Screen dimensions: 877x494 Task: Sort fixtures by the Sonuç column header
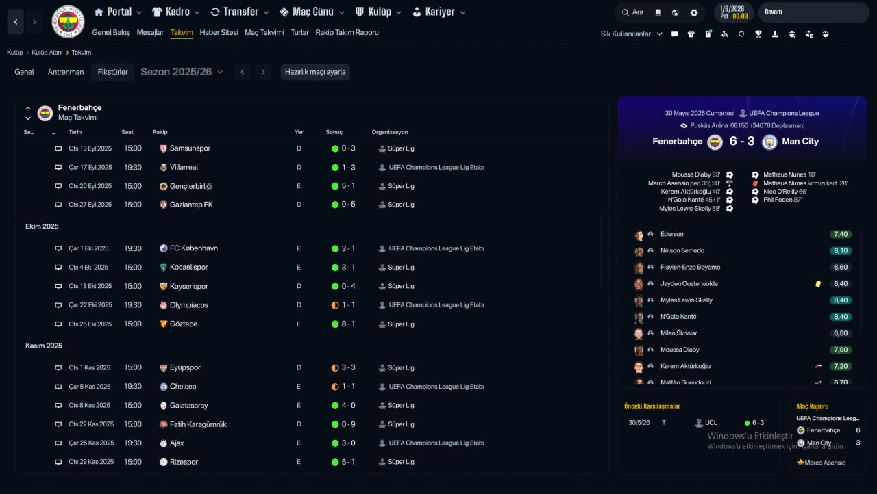(x=334, y=132)
